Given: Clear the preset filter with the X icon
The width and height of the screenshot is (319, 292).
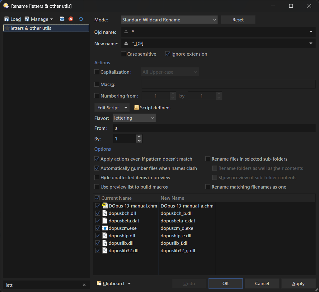Looking at the screenshot, I should [x=84, y=285].
